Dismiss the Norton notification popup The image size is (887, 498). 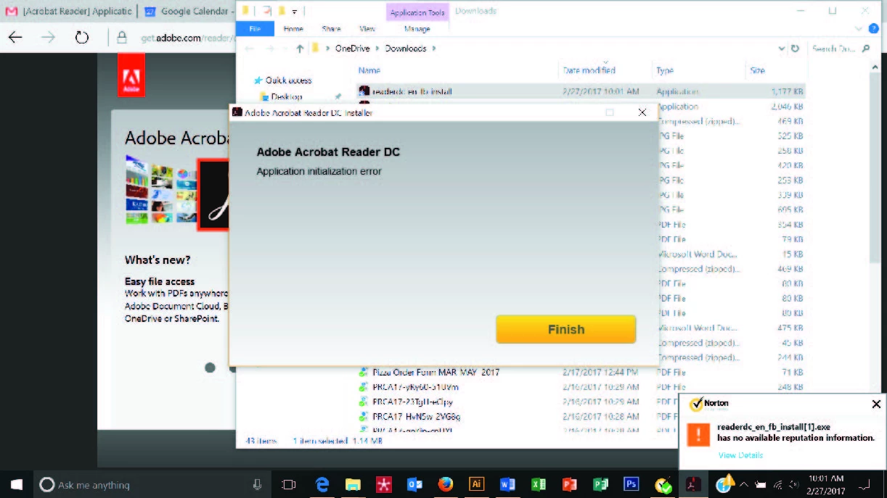(876, 404)
